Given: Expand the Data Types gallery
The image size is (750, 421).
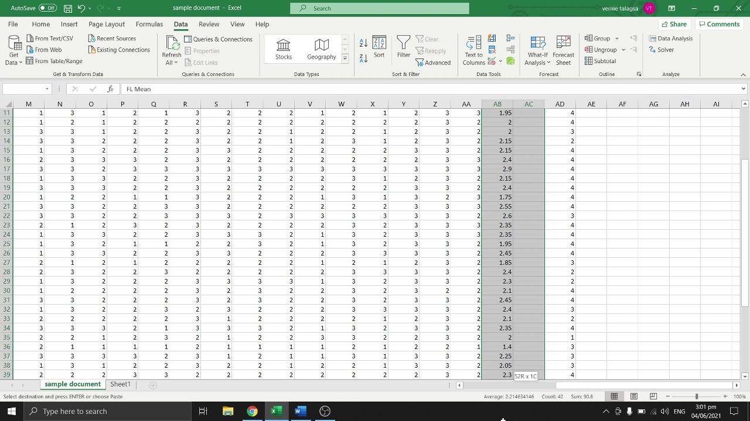Looking at the screenshot, I should [345, 58].
